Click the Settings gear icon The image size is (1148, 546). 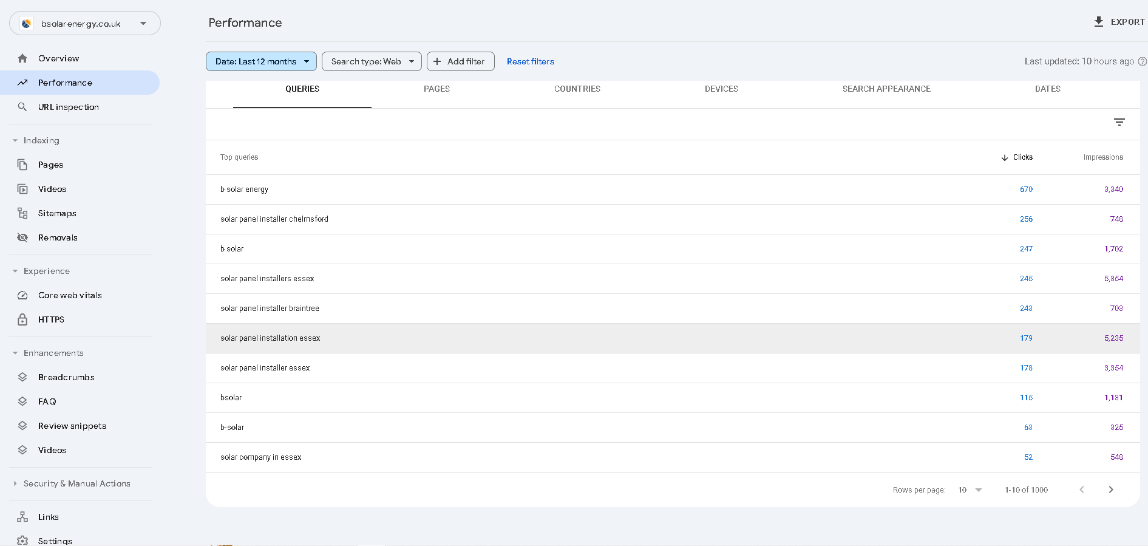click(x=22, y=541)
